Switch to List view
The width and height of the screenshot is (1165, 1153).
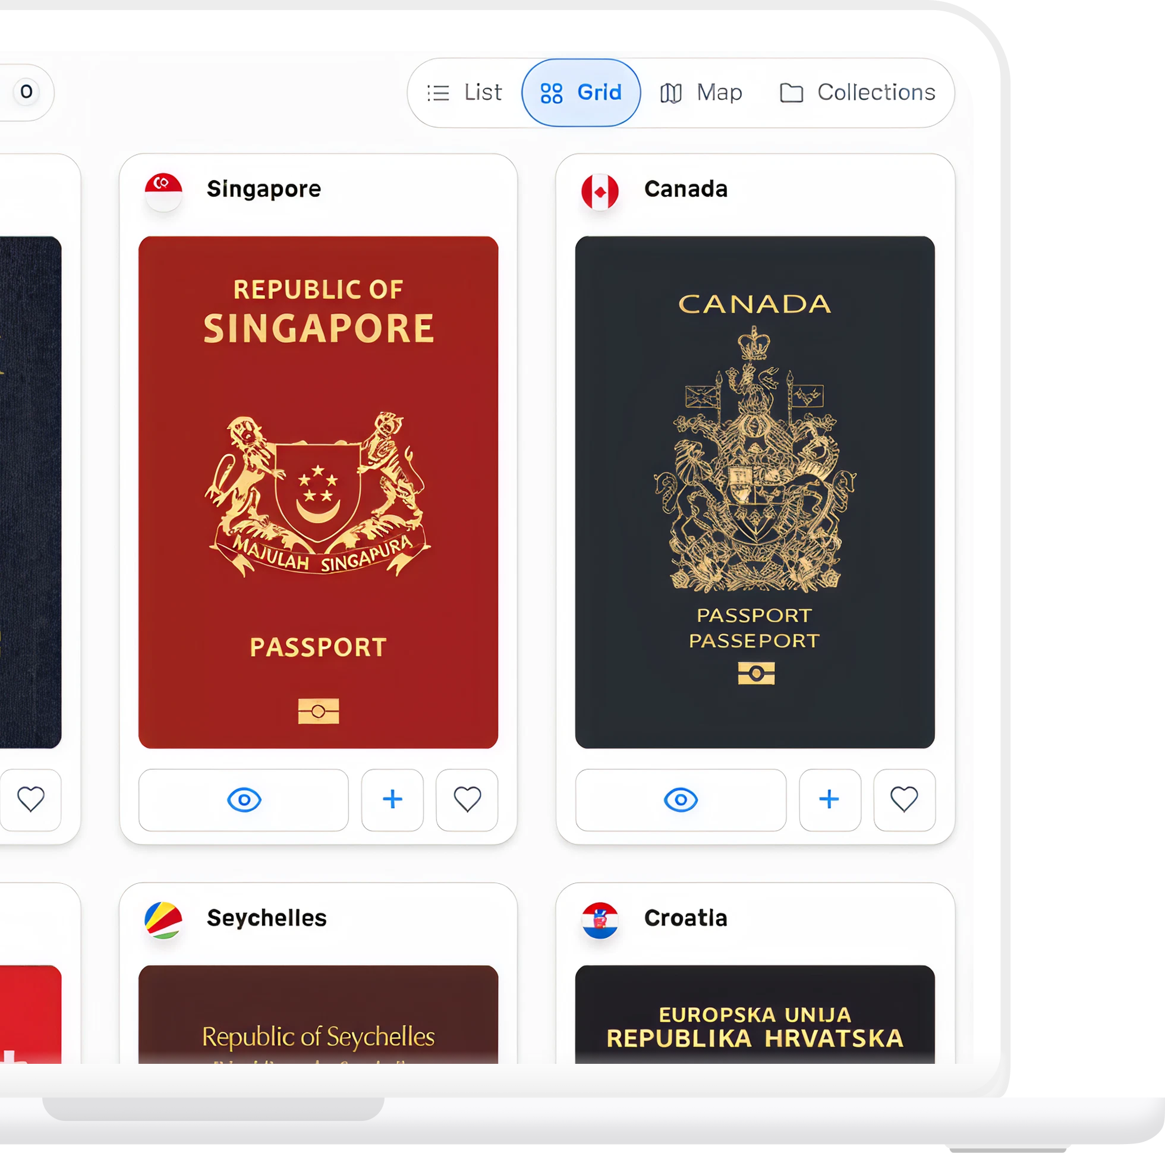click(x=464, y=92)
